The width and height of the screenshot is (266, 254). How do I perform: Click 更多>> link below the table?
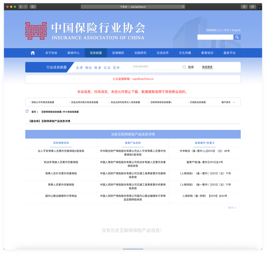(232, 208)
